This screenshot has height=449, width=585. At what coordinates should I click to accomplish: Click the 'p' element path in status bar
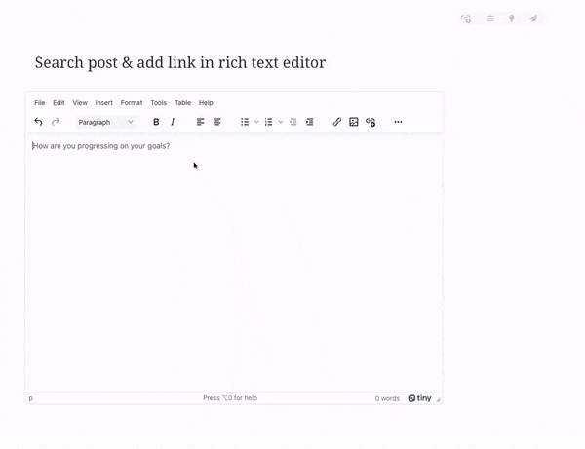click(x=31, y=398)
